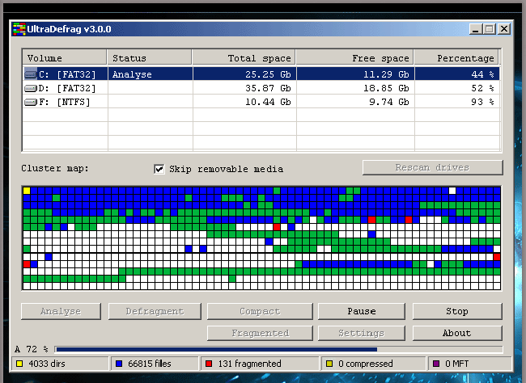Click the UltraDefrag v3.0.0 title text
Image resolution: width=526 pixels, height=383 pixels.
pos(69,29)
